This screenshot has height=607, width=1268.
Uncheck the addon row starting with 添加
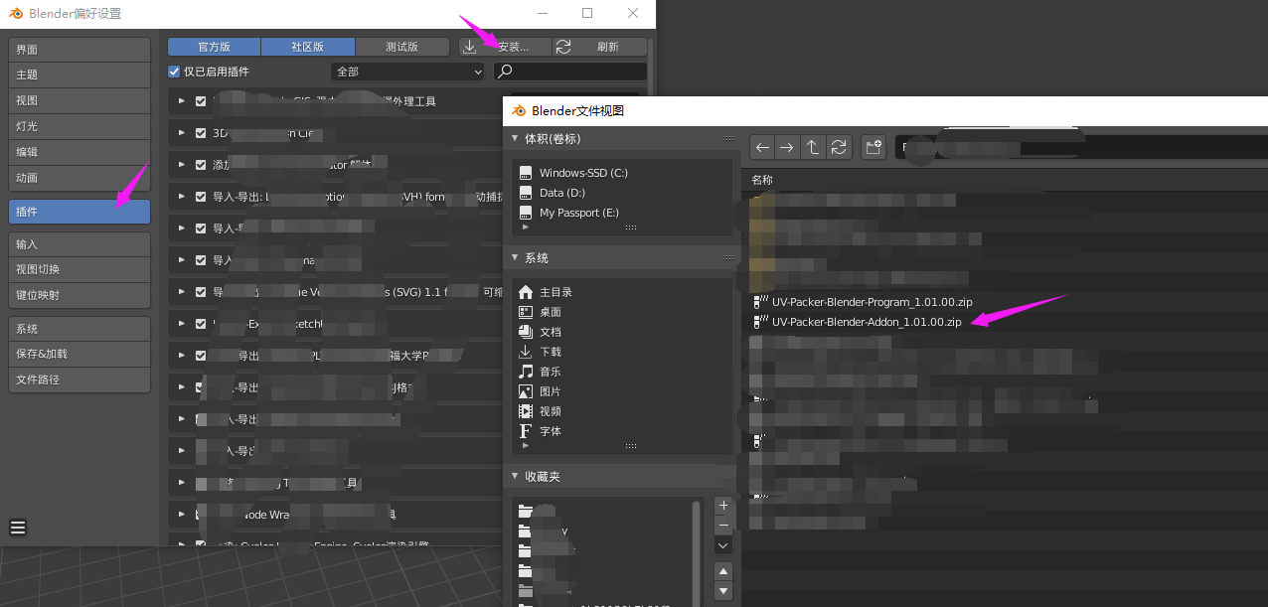(x=201, y=164)
